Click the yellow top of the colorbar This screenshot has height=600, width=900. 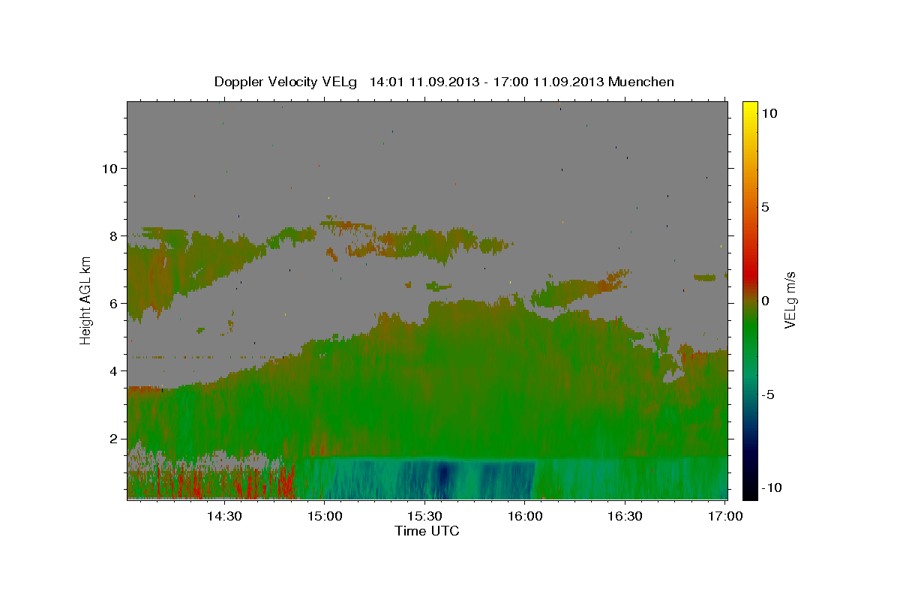pyautogui.click(x=750, y=109)
